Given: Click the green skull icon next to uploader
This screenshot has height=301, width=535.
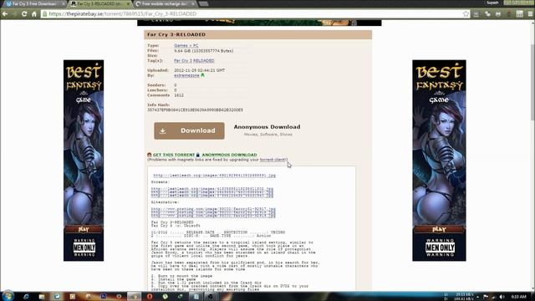Looking at the screenshot, I should [202, 75].
